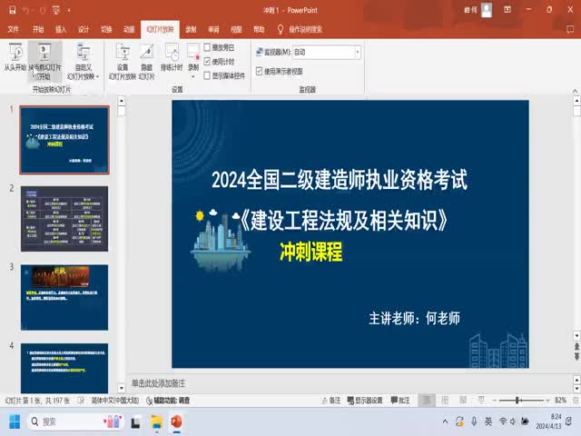Switch to the Home ribbon tab
The height and width of the screenshot is (436, 581).
click(x=38, y=29)
